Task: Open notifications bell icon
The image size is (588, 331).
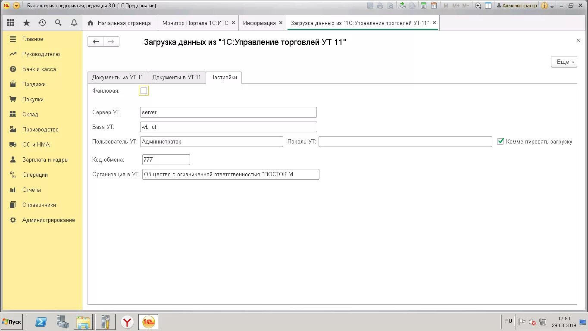Action: click(74, 23)
